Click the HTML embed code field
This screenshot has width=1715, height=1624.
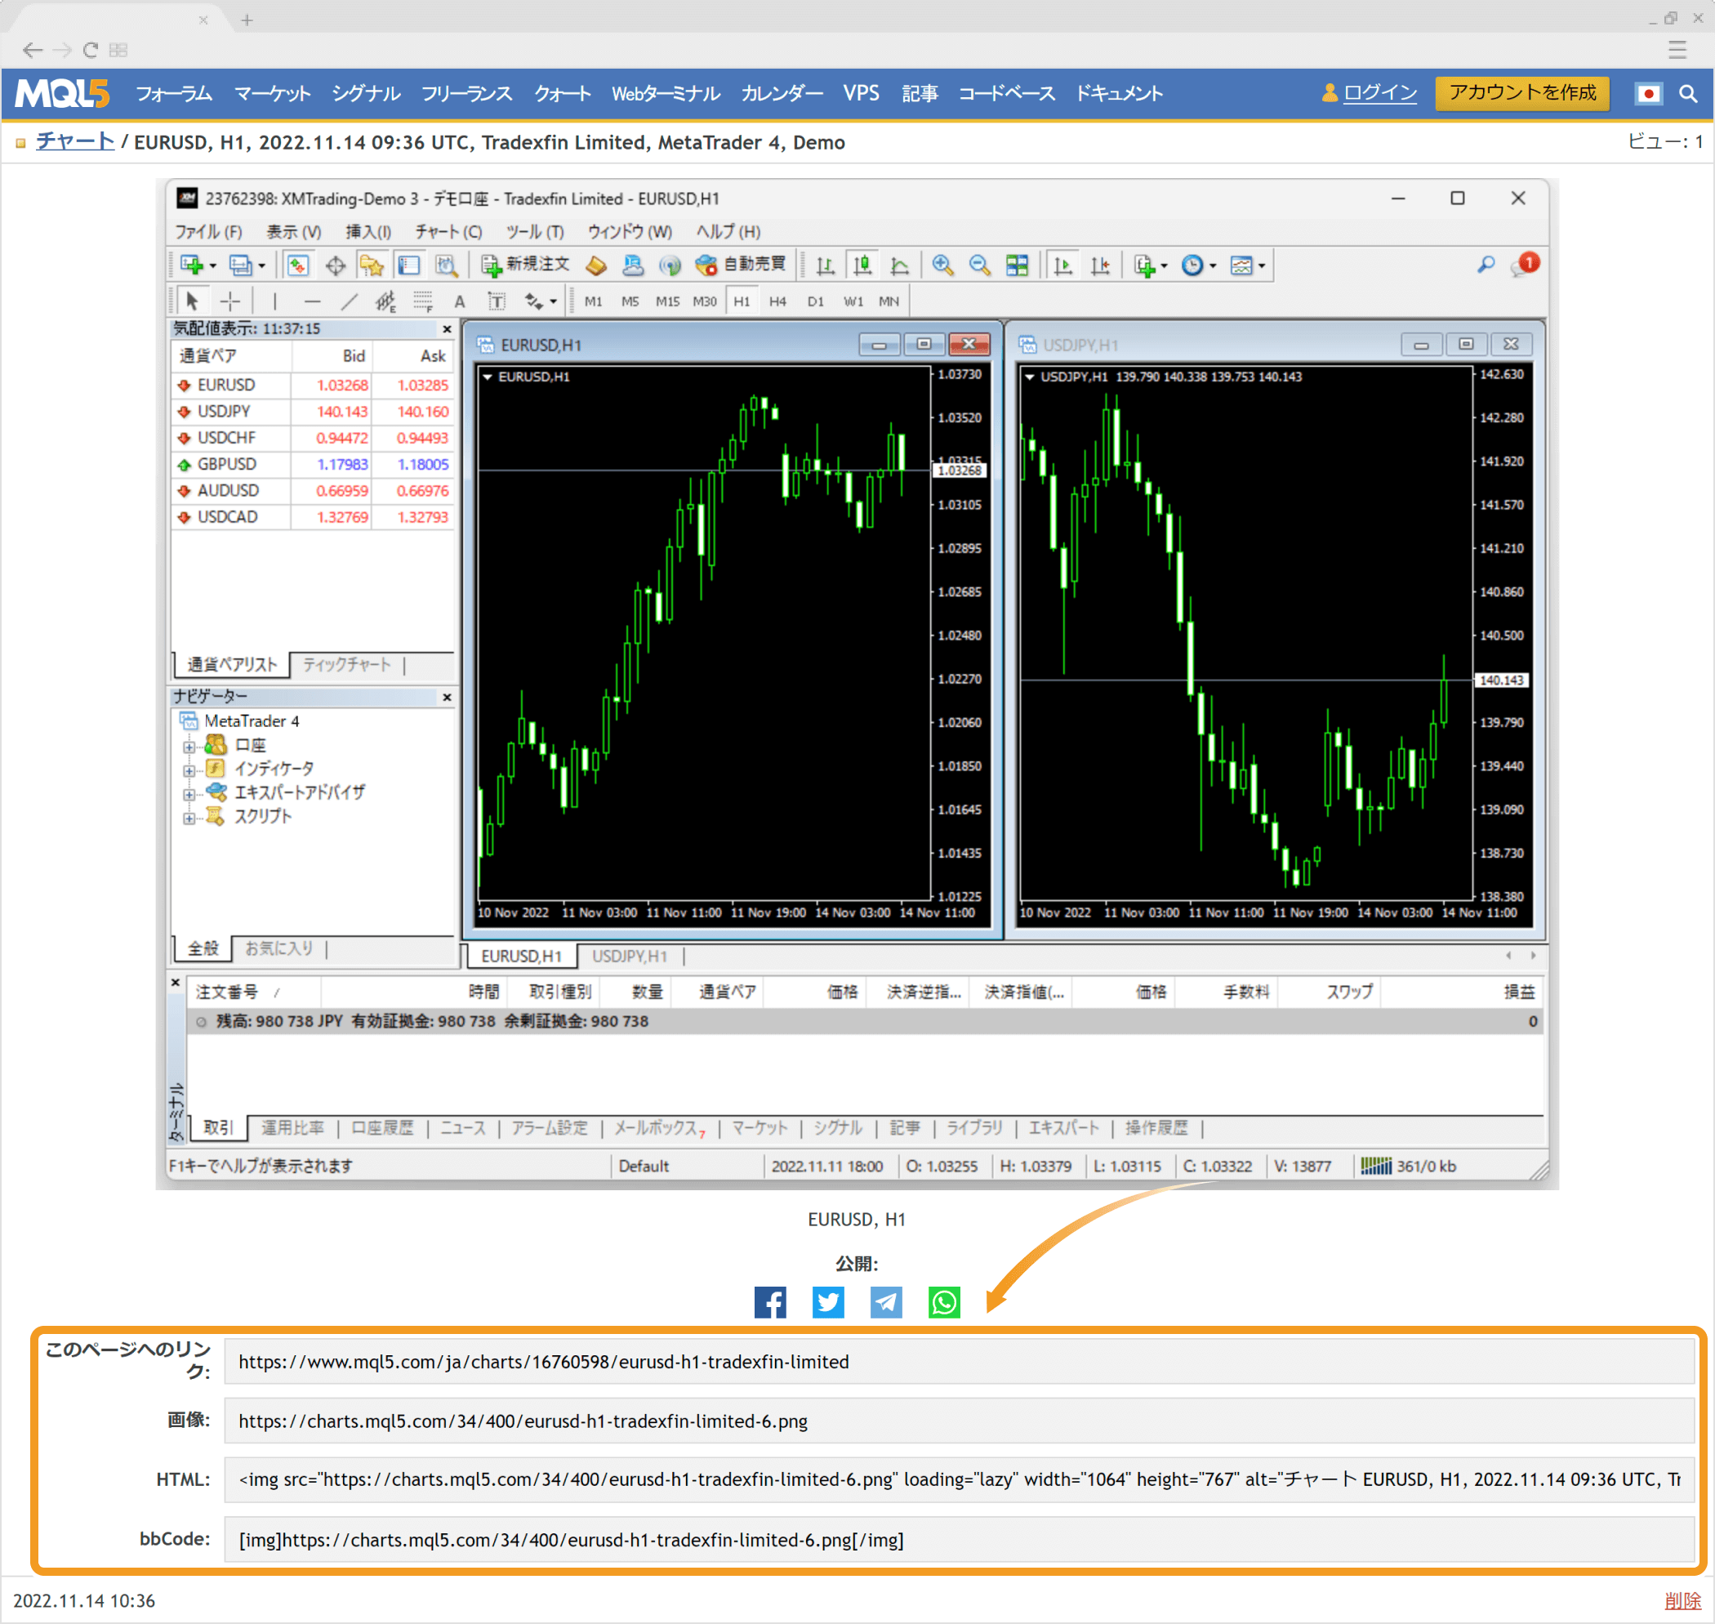point(958,1480)
